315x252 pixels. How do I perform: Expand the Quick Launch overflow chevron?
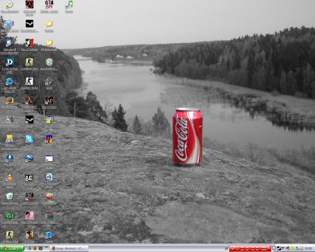pyautogui.click(x=46, y=248)
